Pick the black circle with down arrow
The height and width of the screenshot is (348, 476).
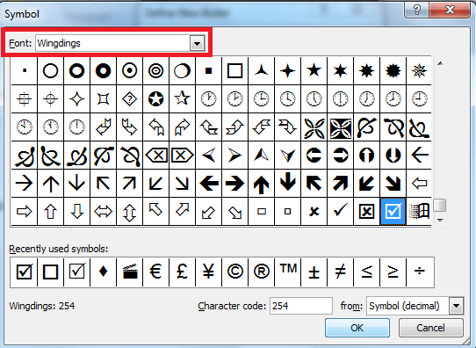tap(393, 156)
